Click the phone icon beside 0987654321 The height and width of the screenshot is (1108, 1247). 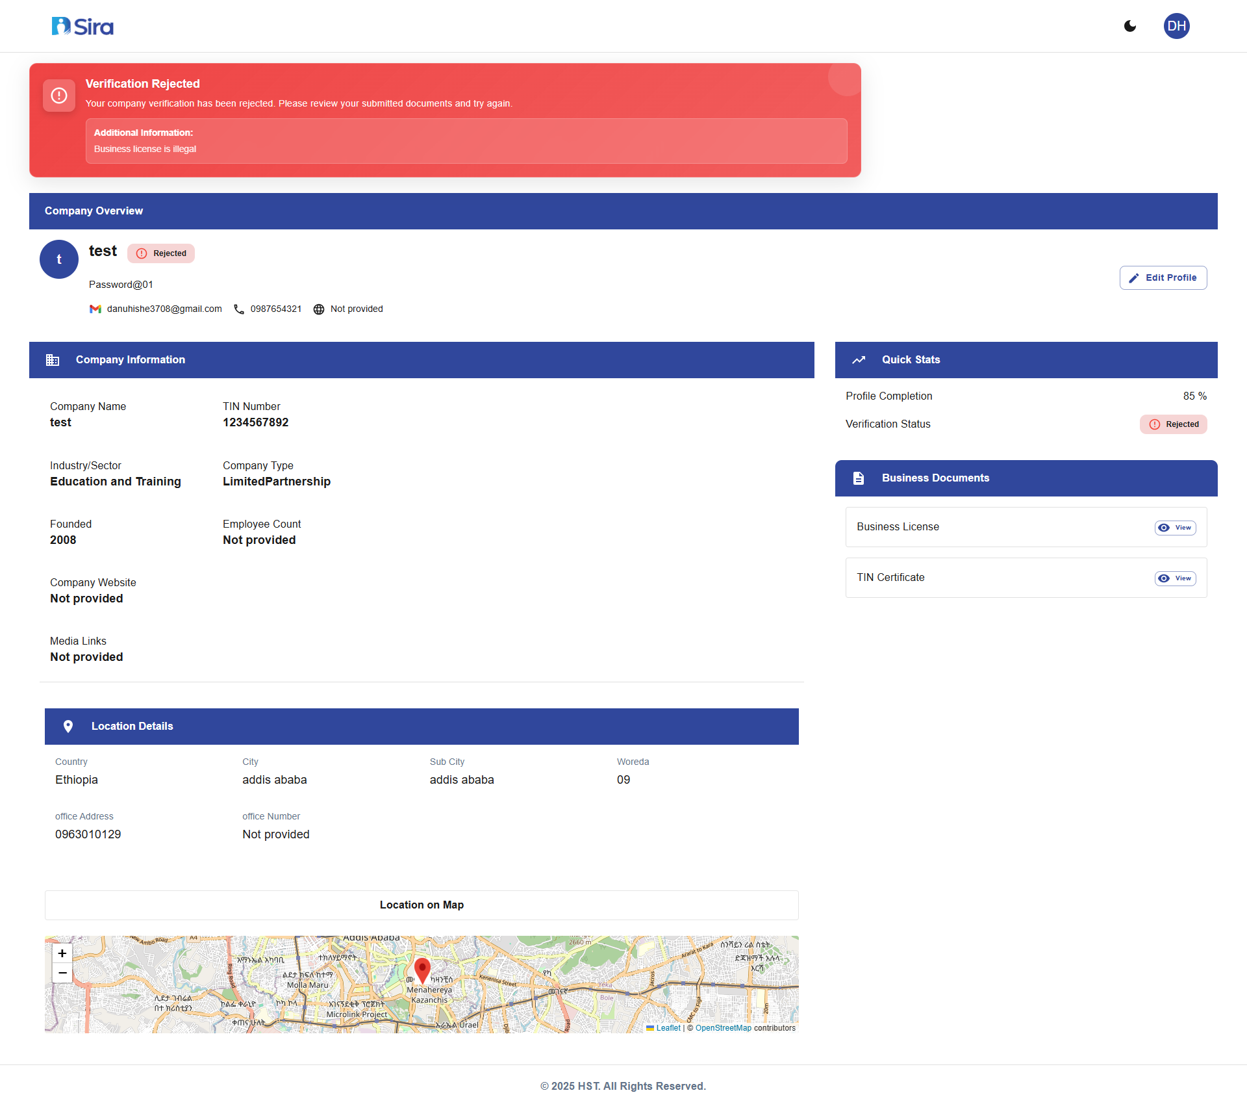click(x=238, y=309)
